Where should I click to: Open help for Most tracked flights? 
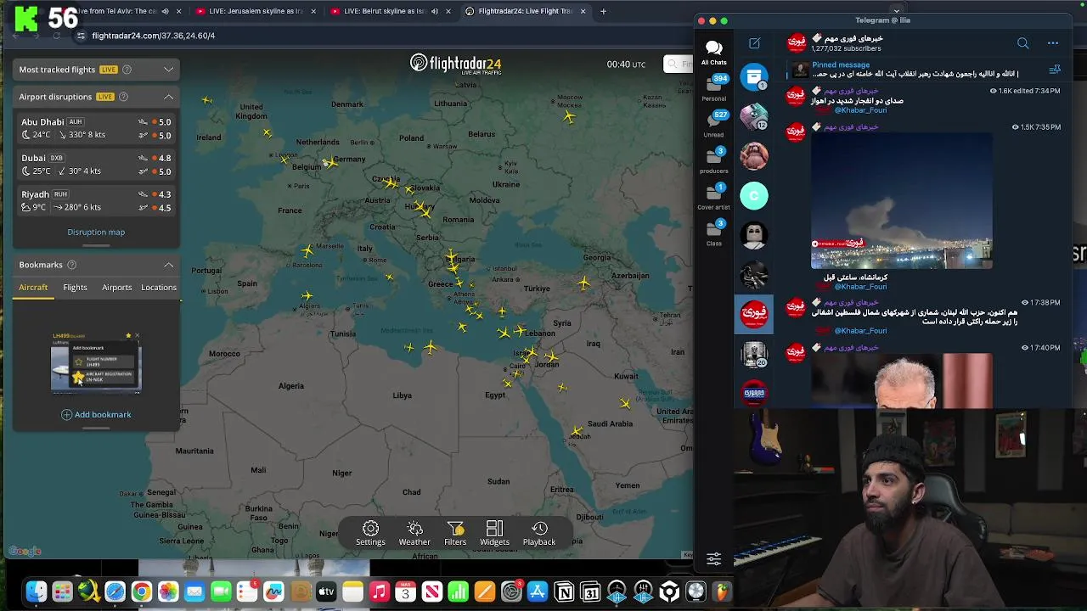click(x=127, y=70)
